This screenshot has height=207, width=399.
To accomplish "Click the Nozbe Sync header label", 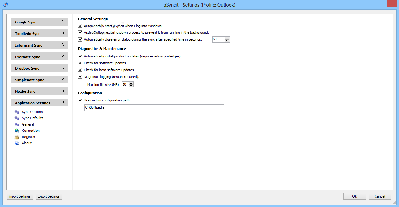I will coord(25,91).
